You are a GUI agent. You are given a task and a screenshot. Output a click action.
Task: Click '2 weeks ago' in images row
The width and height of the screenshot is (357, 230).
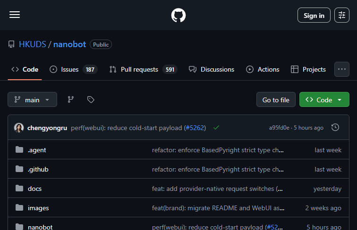pos(323,208)
